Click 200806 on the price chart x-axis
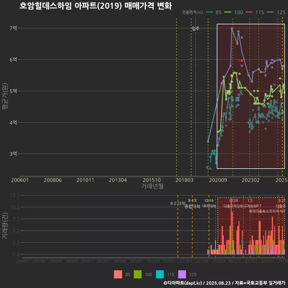The width and height of the screenshot is (288, 288). [53, 180]
